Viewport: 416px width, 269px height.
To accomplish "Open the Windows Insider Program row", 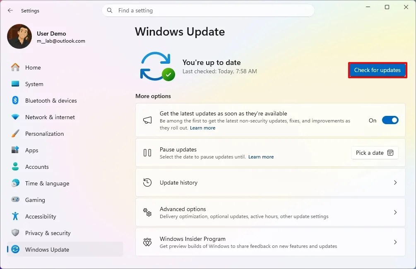I will click(x=270, y=242).
